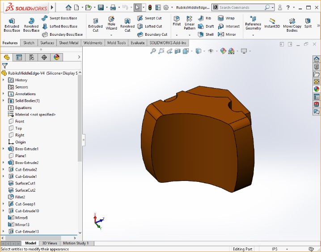This screenshot has height=252, width=321.
Task: Activate the Extruded Cut tool
Action: click(95, 25)
